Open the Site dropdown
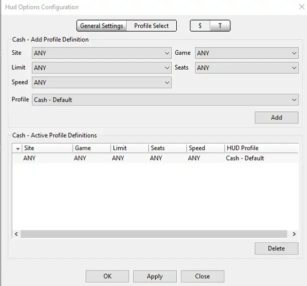The height and width of the screenshot is (286, 307). click(x=102, y=53)
